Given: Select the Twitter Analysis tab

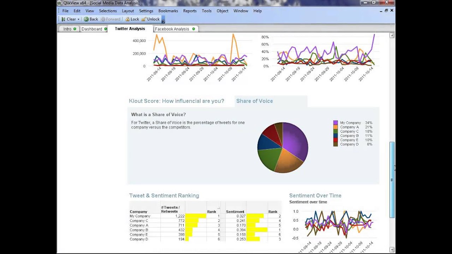Looking at the screenshot, I should pos(130,29).
